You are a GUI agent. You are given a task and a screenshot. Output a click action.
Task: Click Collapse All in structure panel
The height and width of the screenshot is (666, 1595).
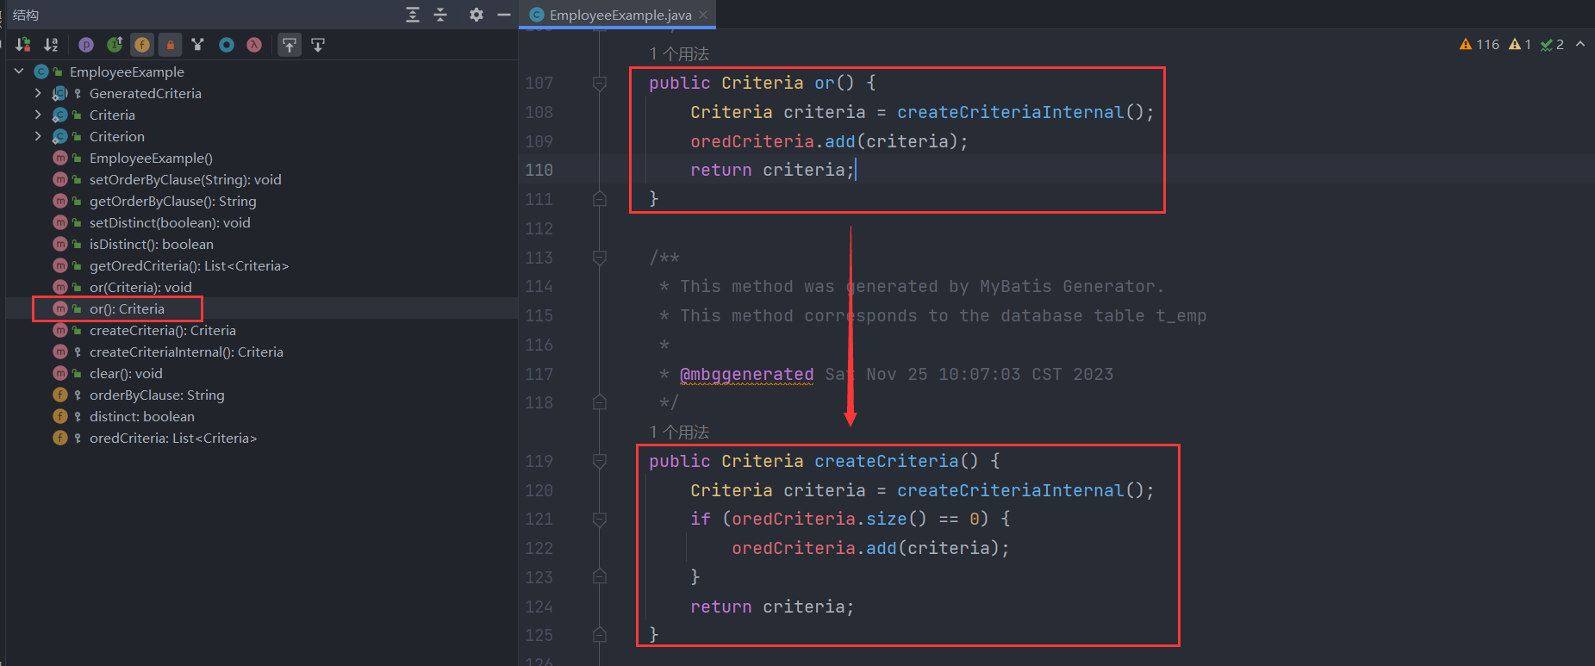pos(440,15)
